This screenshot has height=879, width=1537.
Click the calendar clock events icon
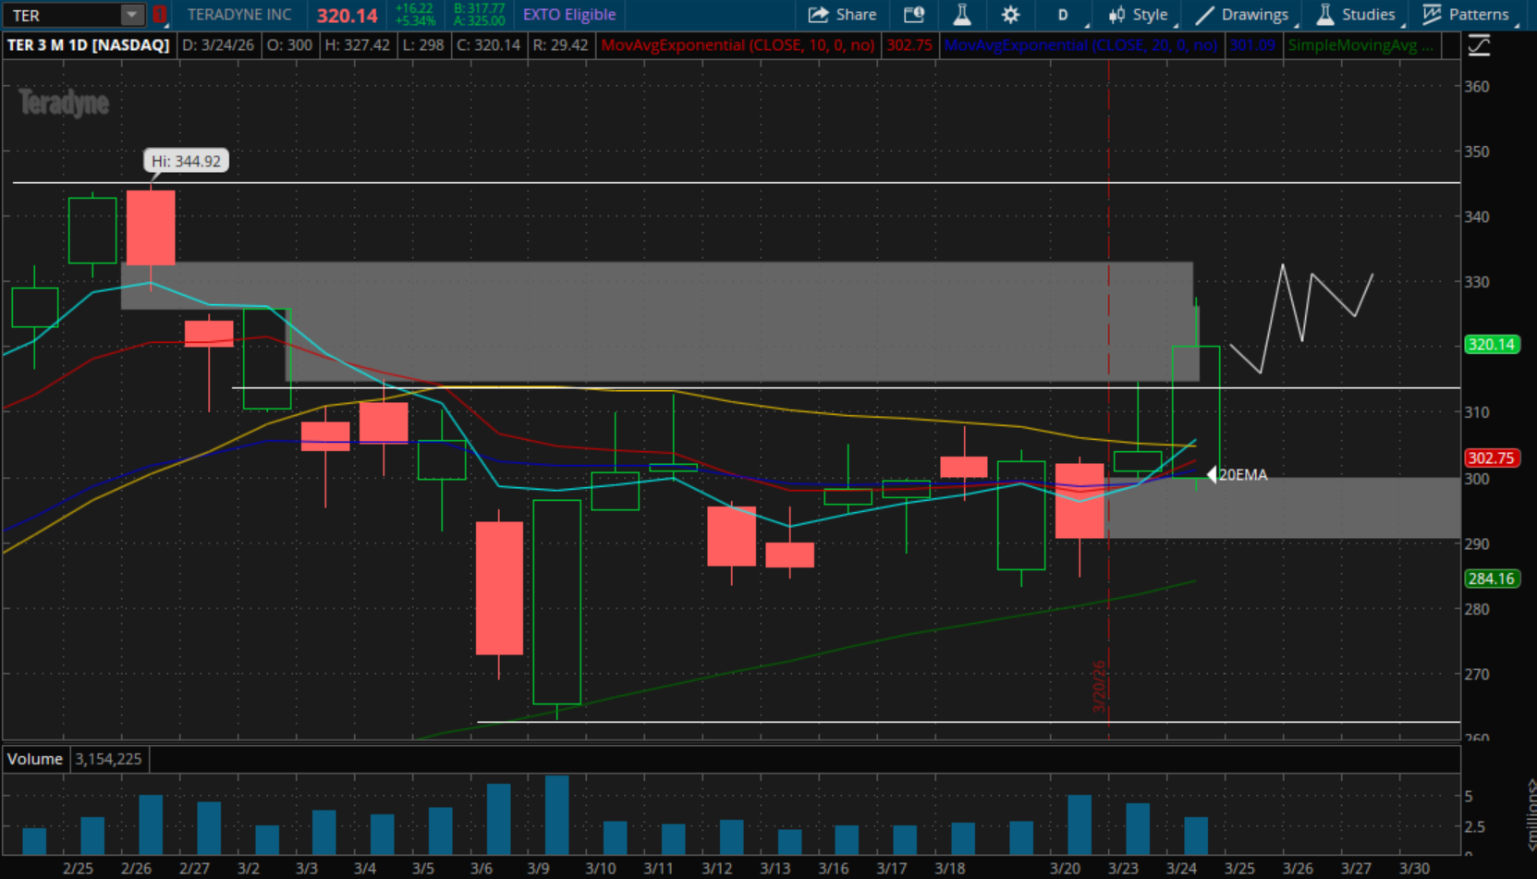[914, 15]
